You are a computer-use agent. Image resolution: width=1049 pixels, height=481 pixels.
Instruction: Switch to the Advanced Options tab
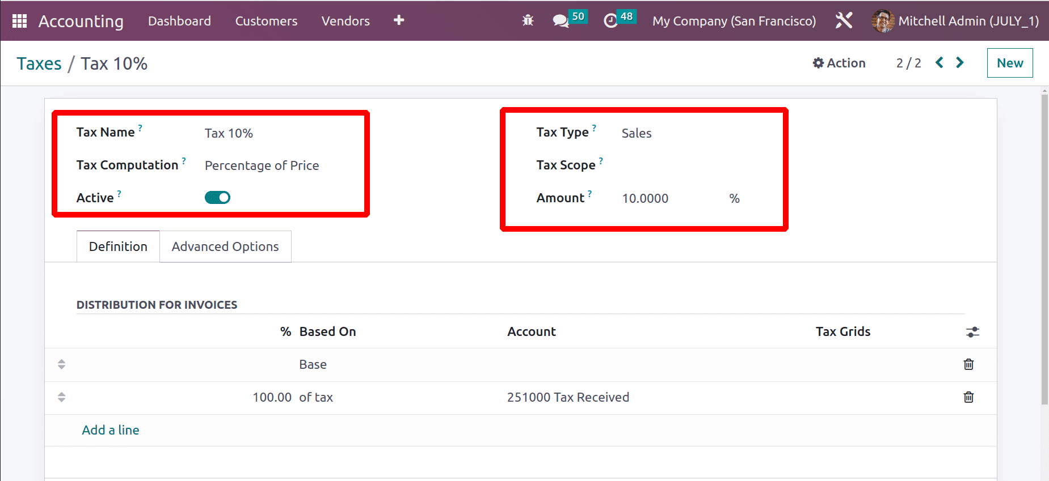pos(225,246)
